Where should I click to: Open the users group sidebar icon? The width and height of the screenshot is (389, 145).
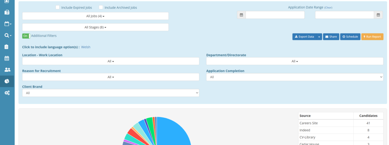point(7,70)
